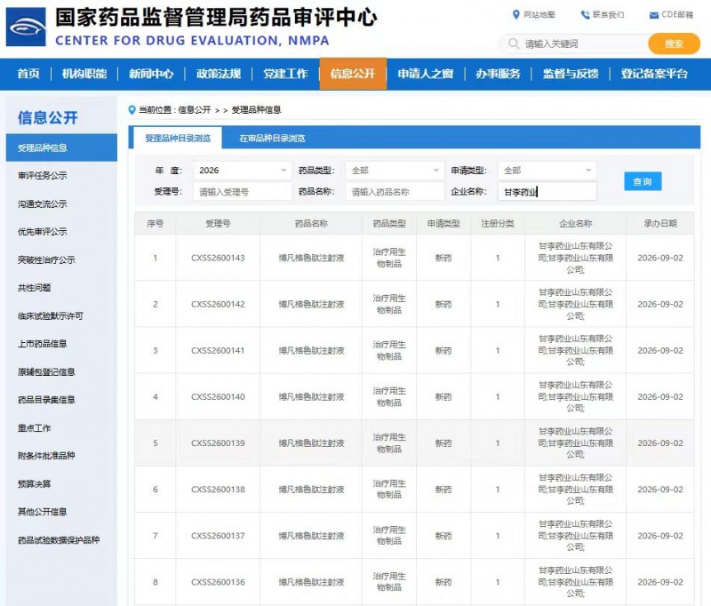Click the CDE邮箱 link text
This screenshot has width=711, height=606.
click(x=677, y=14)
